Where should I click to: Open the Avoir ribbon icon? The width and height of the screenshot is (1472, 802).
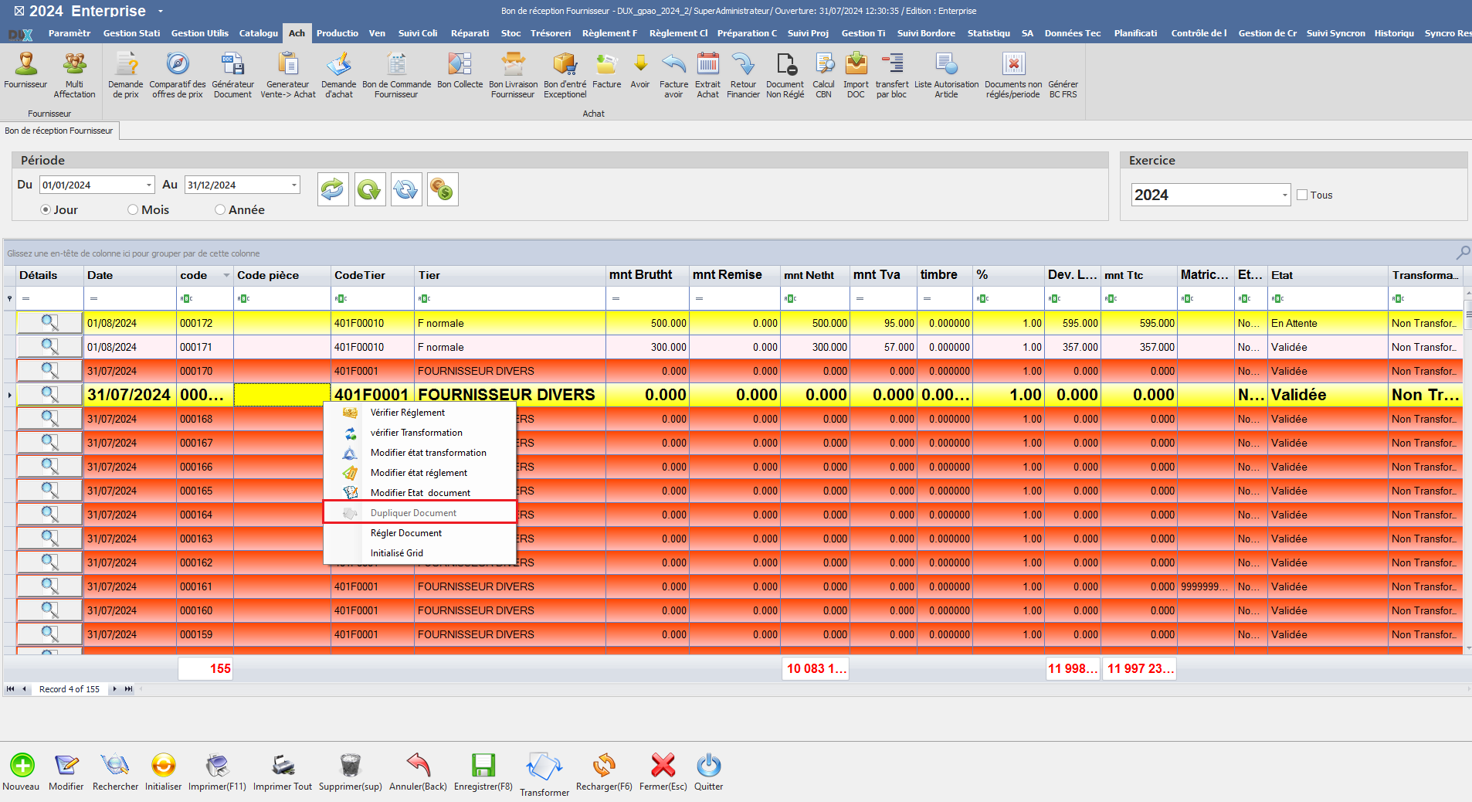pyautogui.click(x=640, y=70)
